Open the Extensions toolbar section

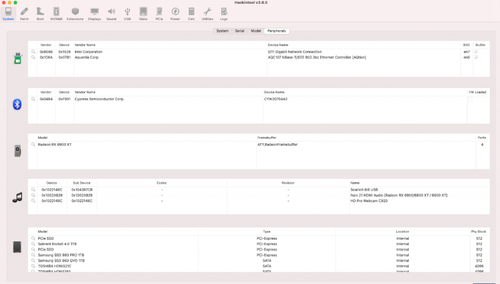point(75,14)
